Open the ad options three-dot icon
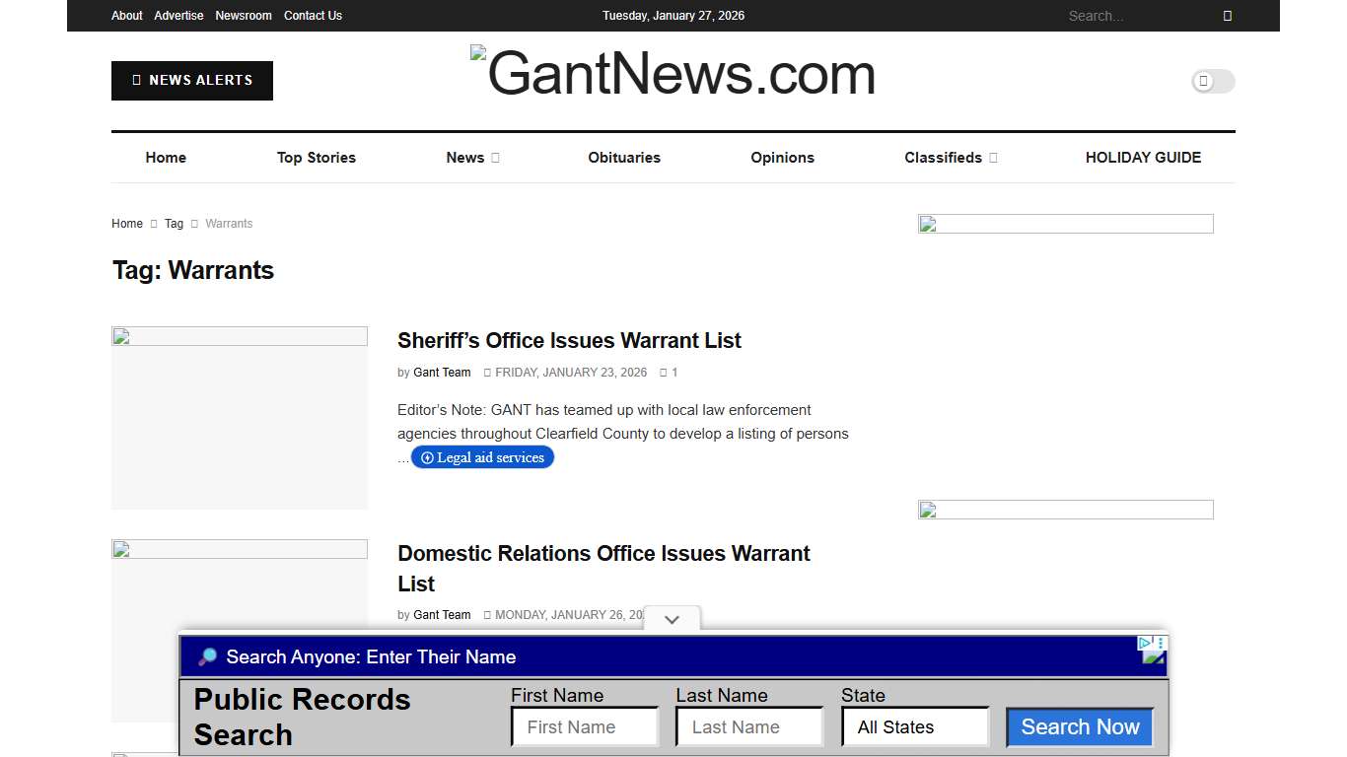This screenshot has height=757, width=1347. click(1161, 643)
